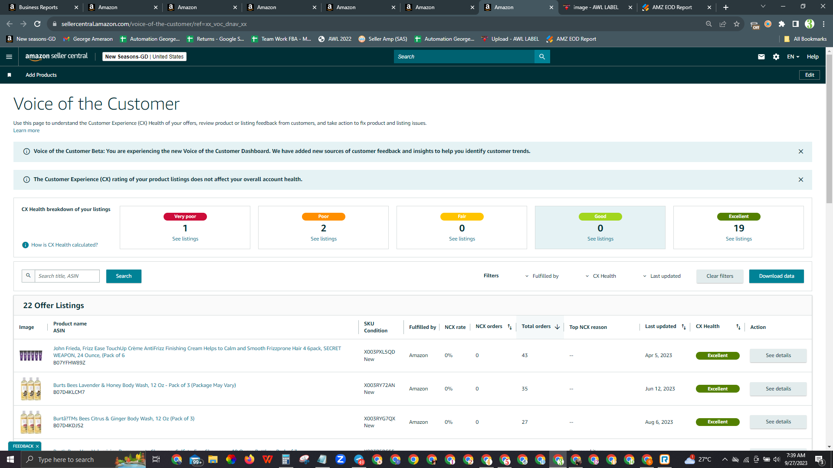833x468 pixels.
Task: Open File Explorer from the taskbar
Action: [x=213, y=459]
